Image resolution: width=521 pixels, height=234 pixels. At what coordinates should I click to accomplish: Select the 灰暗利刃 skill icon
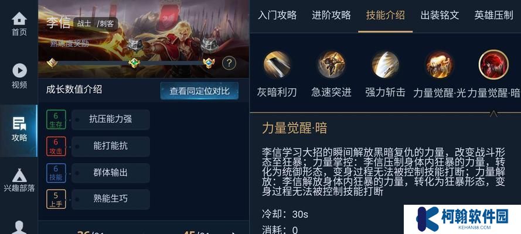pos(277,64)
